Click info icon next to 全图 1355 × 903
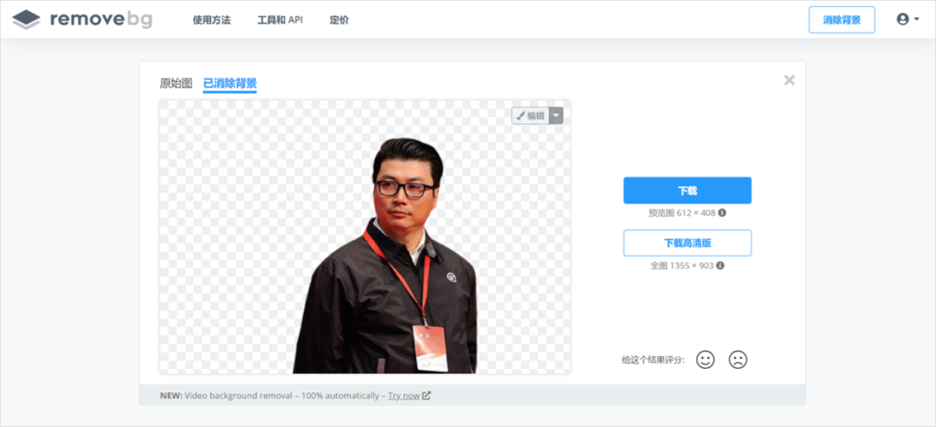This screenshot has height=427, width=936. point(720,266)
